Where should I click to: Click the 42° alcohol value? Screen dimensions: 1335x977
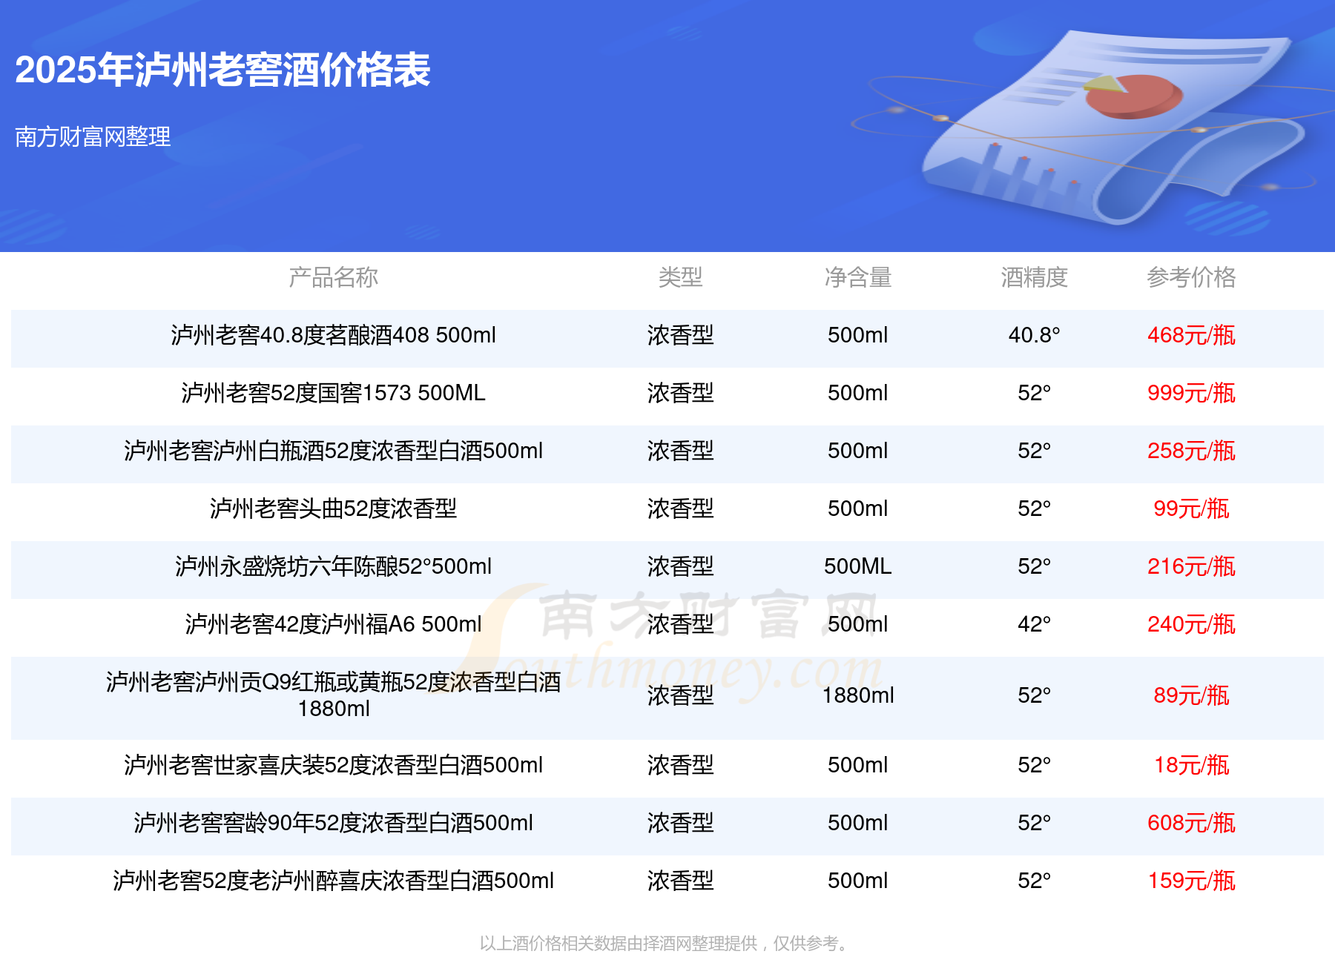tap(1034, 624)
